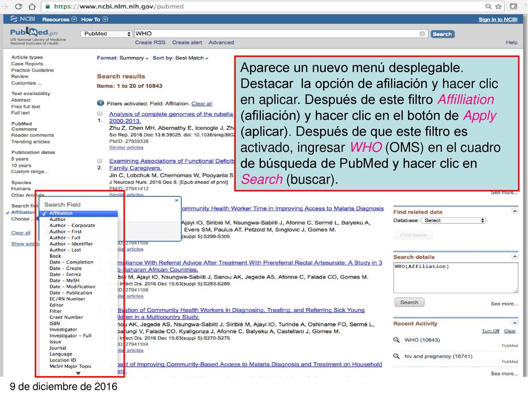Filter by Case Reports article type

pyautogui.click(x=27, y=64)
